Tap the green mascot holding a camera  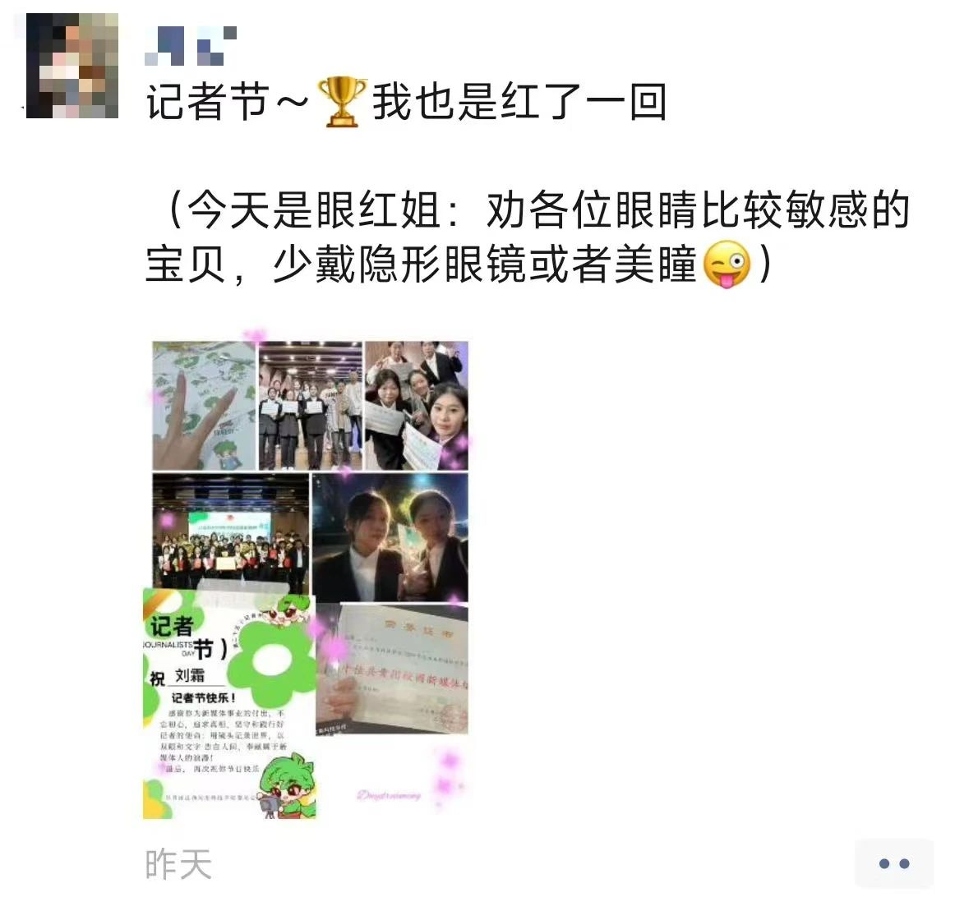pos(286,785)
